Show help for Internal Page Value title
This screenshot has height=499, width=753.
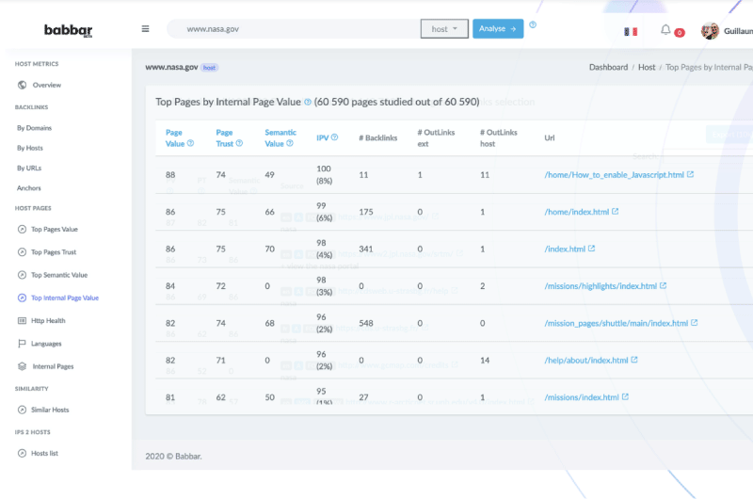308,102
